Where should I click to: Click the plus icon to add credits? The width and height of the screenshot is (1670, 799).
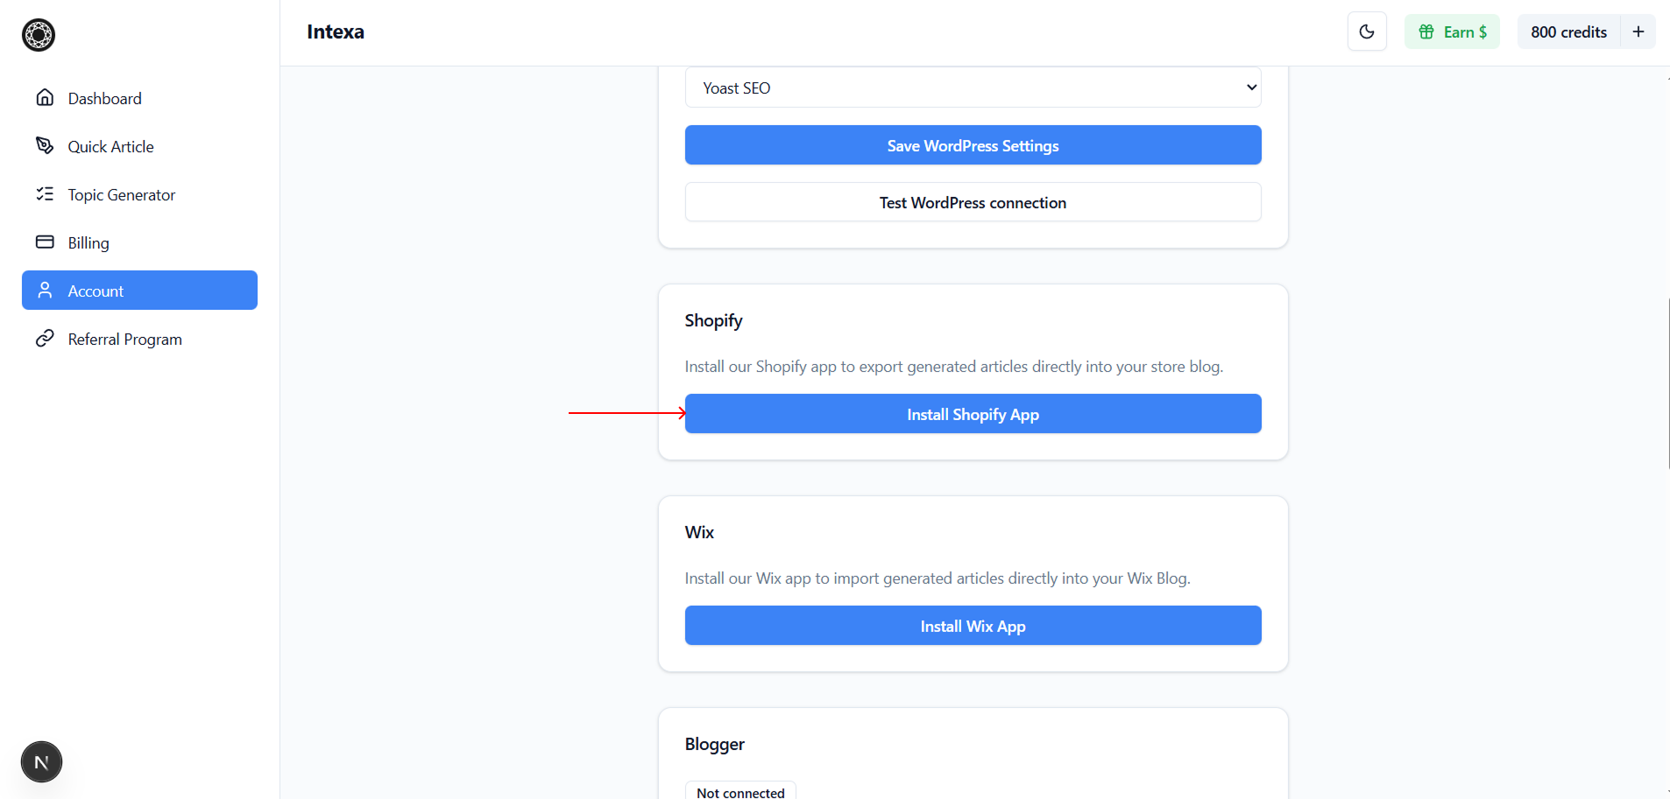click(x=1638, y=32)
